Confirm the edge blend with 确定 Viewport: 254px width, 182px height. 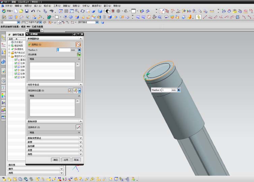pyautogui.click(x=56, y=160)
